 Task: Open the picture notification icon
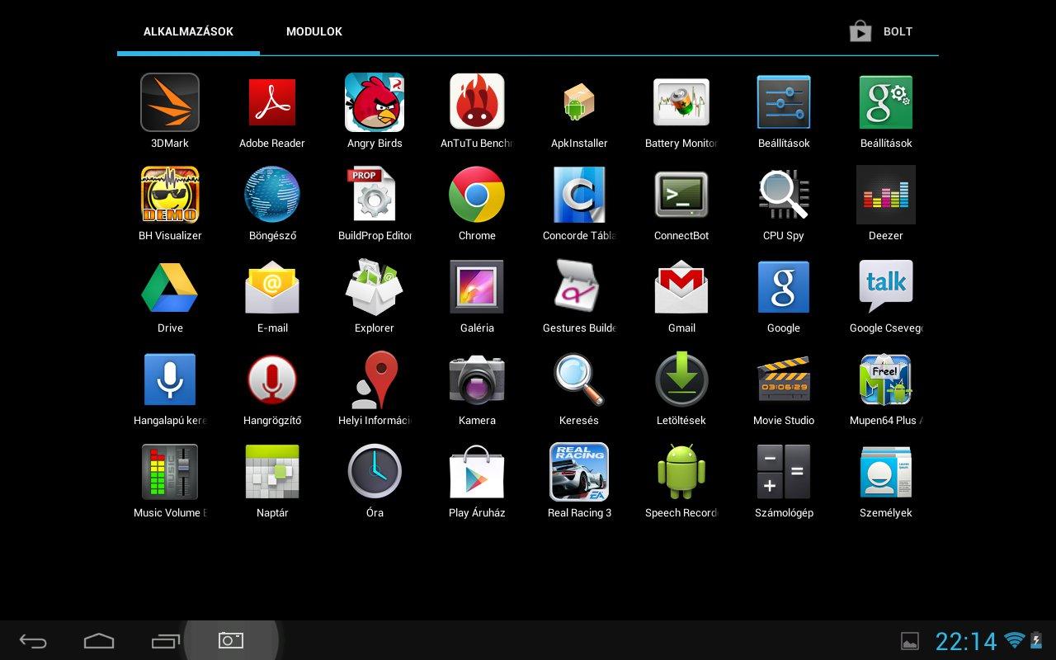pyautogui.click(x=909, y=641)
